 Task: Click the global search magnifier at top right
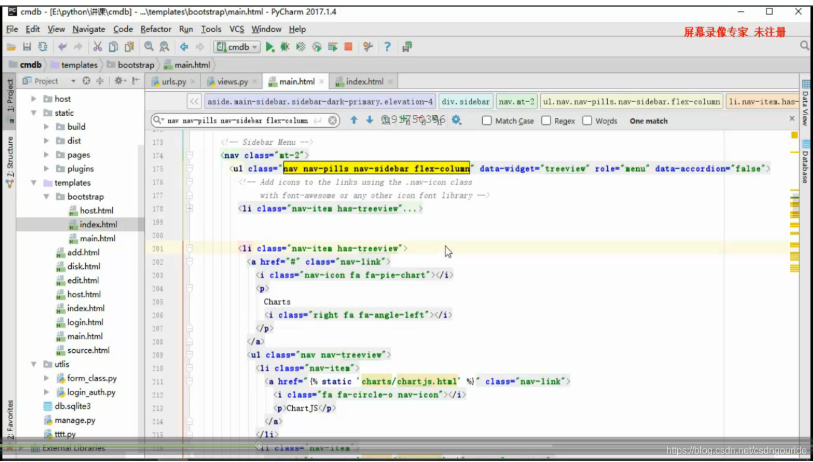[805, 45]
